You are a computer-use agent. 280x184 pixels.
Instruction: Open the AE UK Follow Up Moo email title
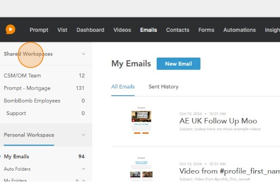pyautogui.click(x=218, y=121)
